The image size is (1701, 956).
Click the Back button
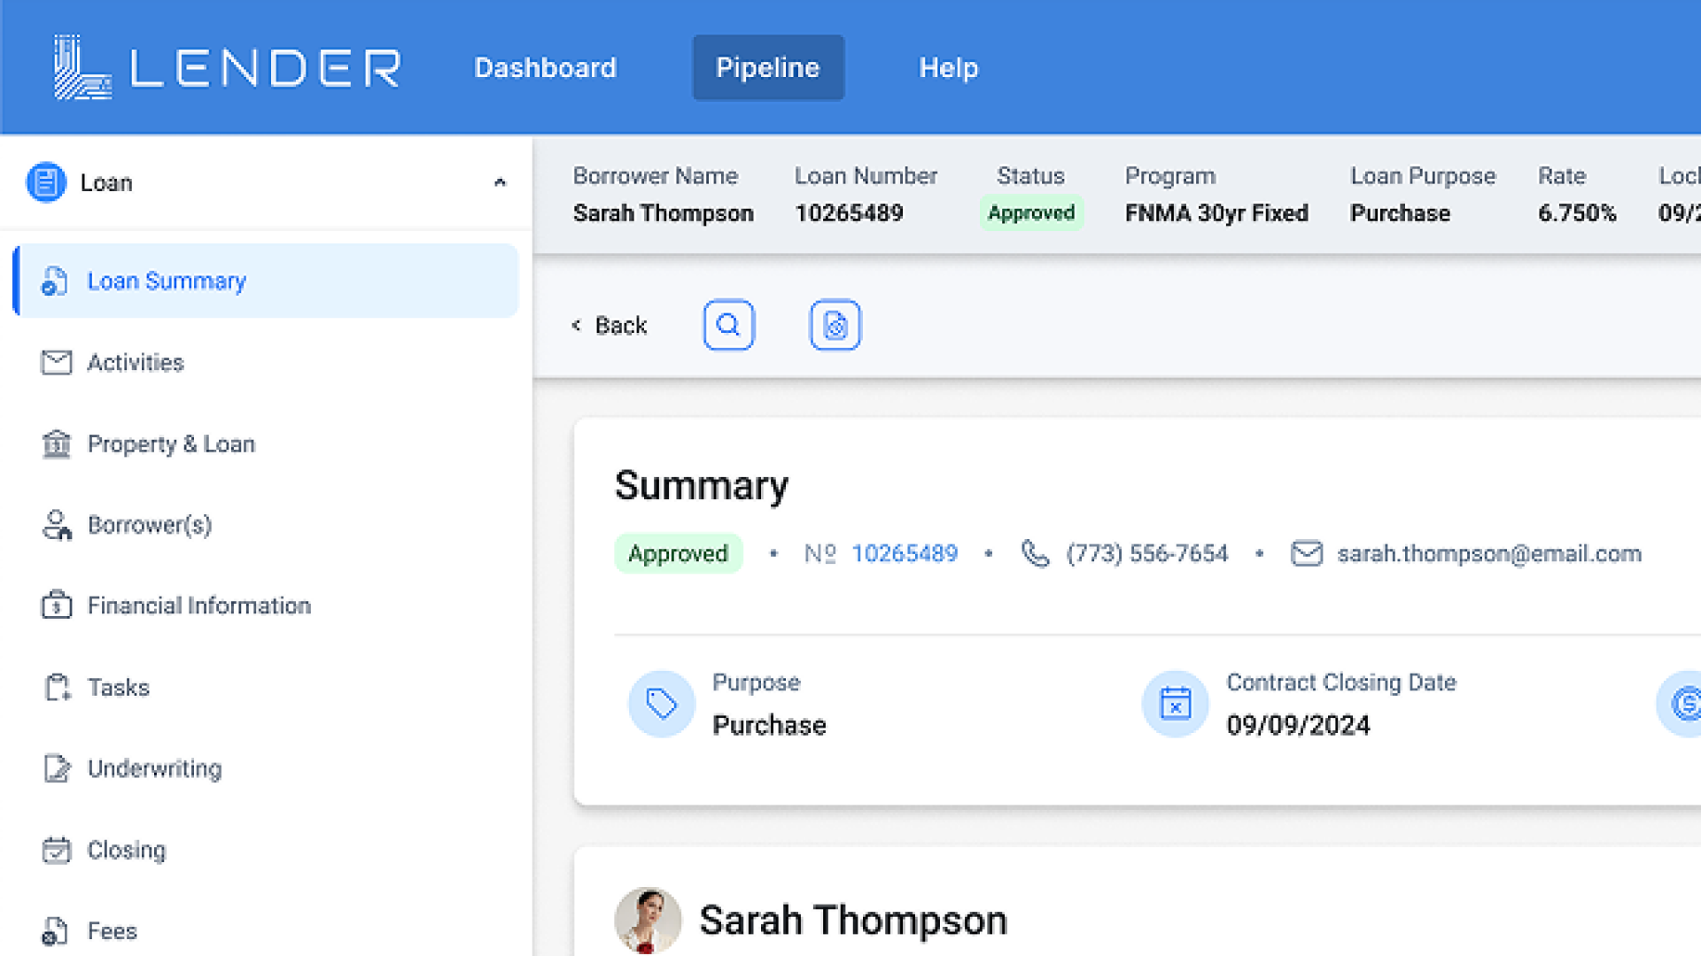click(610, 326)
